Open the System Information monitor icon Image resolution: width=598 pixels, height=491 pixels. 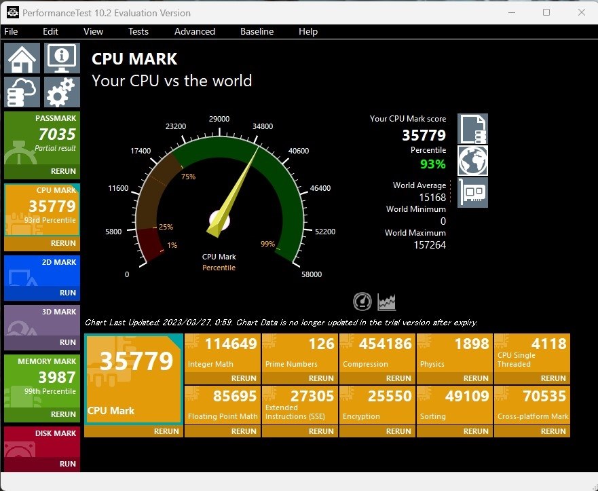point(62,58)
